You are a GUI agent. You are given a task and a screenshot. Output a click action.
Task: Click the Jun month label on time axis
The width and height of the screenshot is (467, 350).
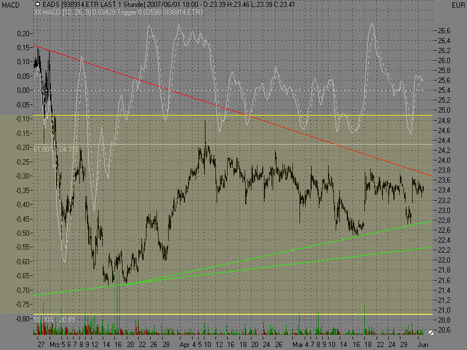(423, 345)
